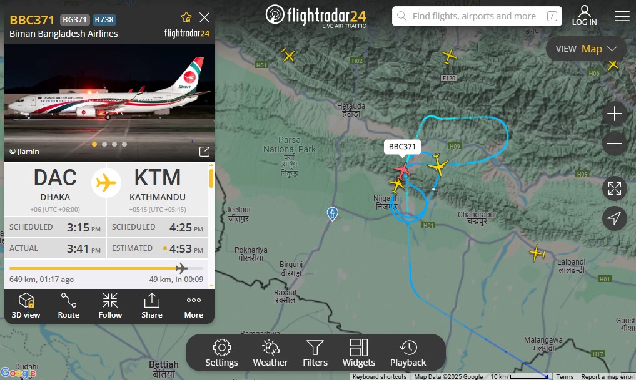The image size is (636, 380).
Task: Show the flight Route
Action: (68, 306)
